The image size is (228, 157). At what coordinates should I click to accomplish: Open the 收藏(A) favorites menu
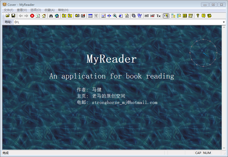(49, 10)
